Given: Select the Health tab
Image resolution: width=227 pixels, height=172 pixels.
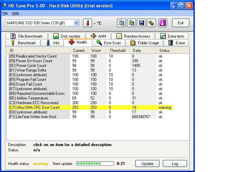Looking at the screenshot, I should click(x=78, y=42).
